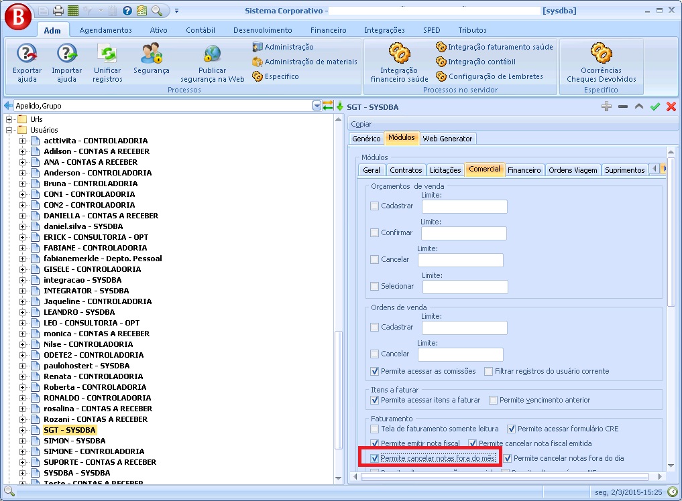Click the Confirmar Limite input field
The width and height of the screenshot is (682, 501).
(463, 233)
